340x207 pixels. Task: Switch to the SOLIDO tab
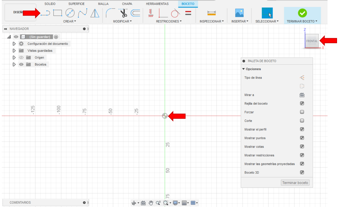point(50,4)
